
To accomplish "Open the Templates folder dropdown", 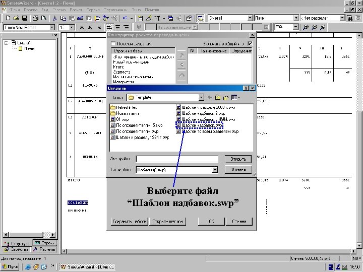I will tap(201, 97).
